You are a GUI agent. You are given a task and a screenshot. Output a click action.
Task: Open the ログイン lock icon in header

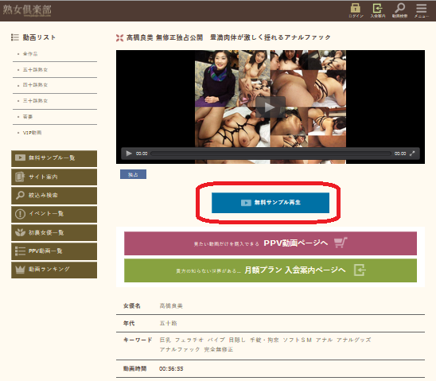click(x=356, y=10)
